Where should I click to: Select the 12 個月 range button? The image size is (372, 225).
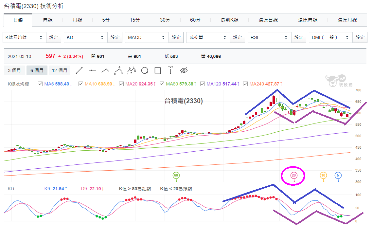(x=60, y=70)
